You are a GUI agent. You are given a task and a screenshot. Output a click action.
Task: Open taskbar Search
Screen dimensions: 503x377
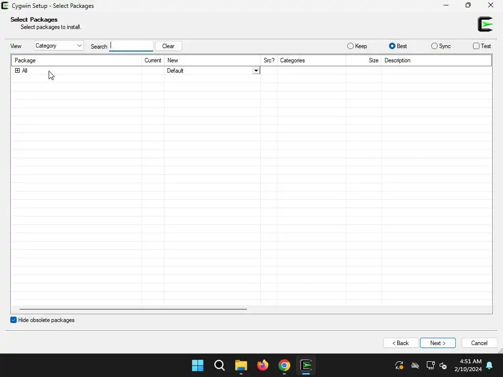[220, 365]
